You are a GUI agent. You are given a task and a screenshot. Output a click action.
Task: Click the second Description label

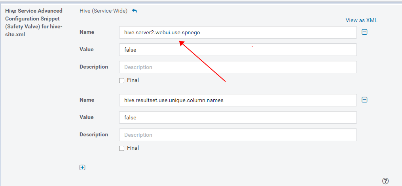pyautogui.click(x=94, y=134)
